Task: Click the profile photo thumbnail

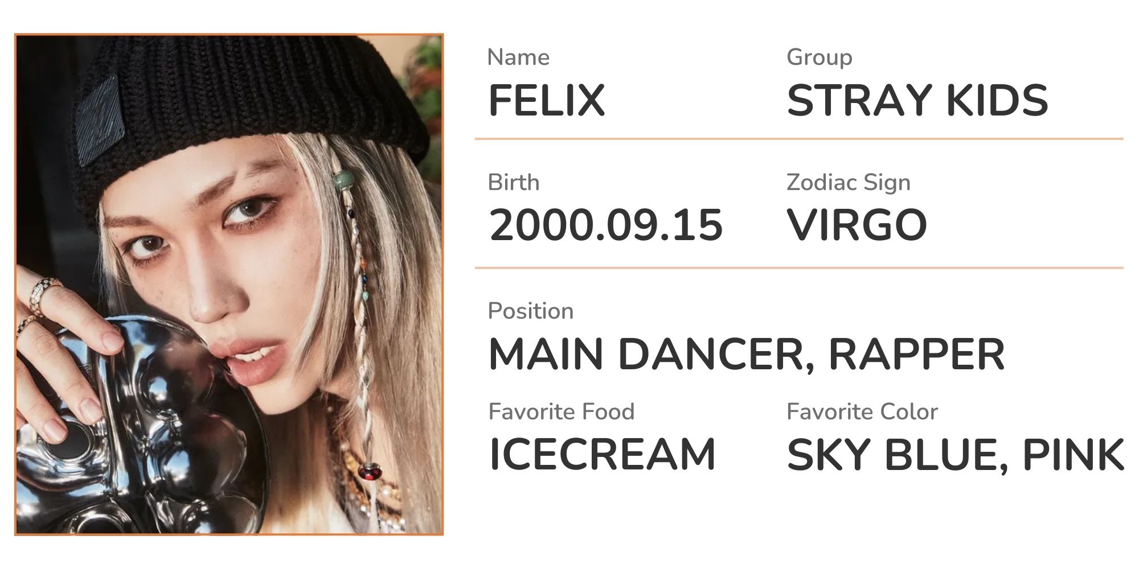Action: coord(229,284)
